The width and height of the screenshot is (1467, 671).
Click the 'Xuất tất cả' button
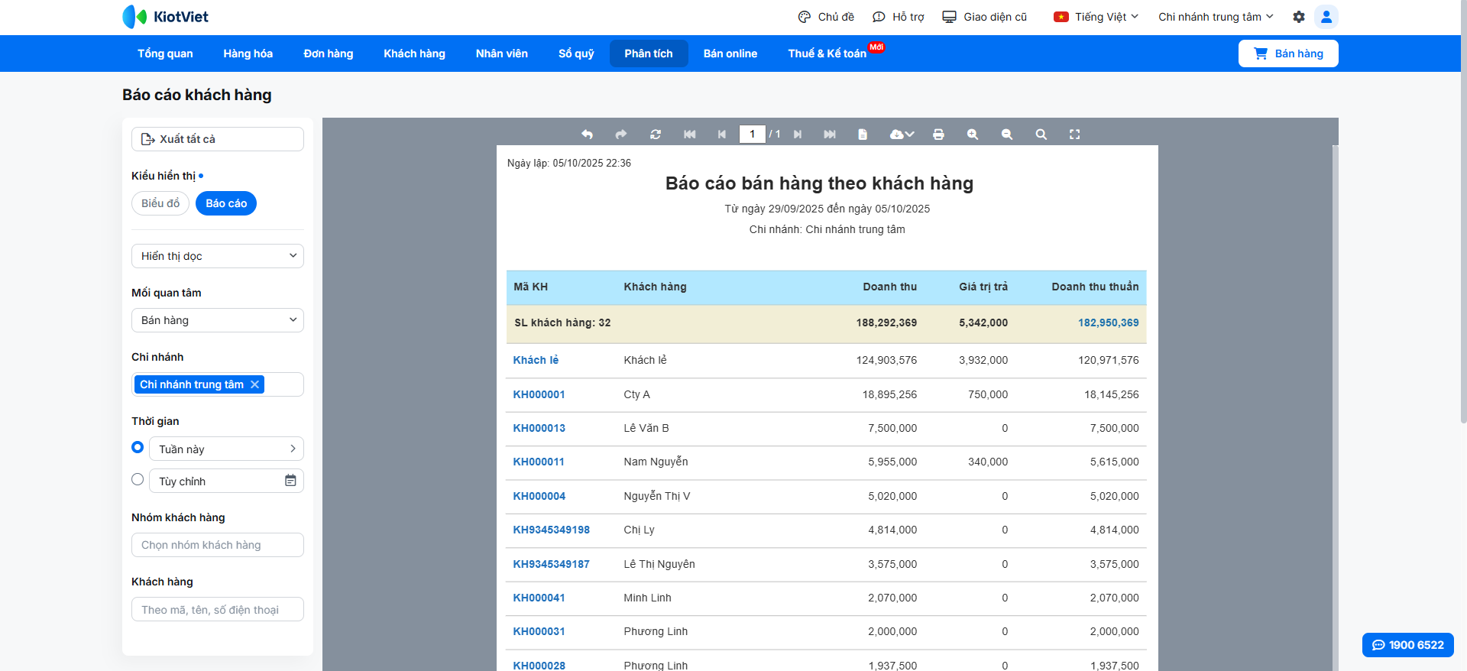coord(218,139)
